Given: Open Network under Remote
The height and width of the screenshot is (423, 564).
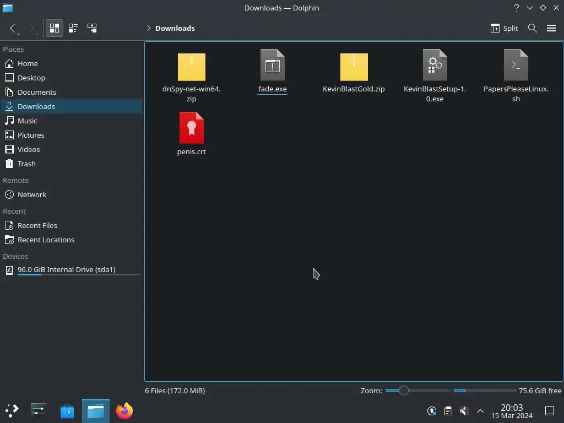Looking at the screenshot, I should point(72,194).
